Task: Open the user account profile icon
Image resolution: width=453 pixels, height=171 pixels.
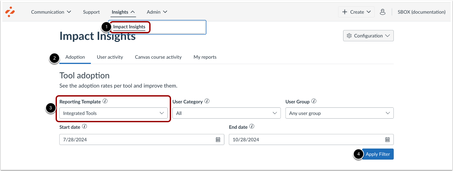Action: [x=383, y=12]
